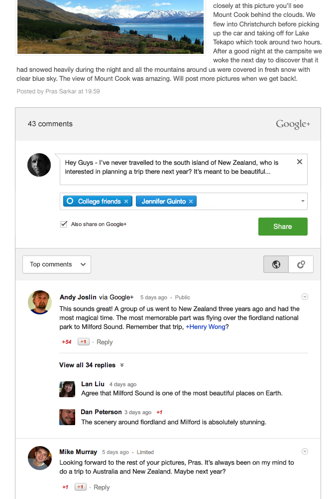Show circles-only comments icon

(x=301, y=264)
